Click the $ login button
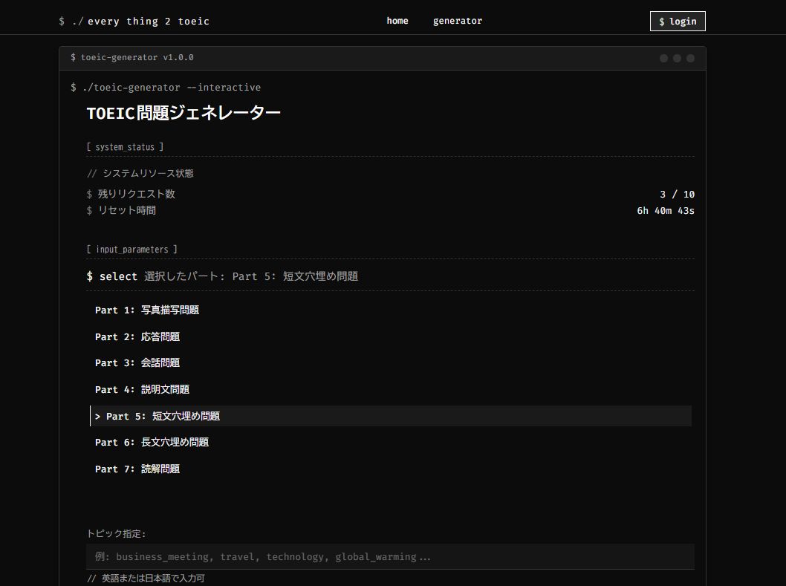The image size is (786, 586). tap(678, 21)
